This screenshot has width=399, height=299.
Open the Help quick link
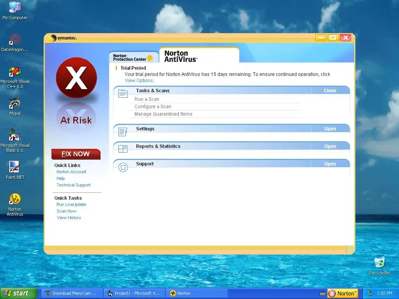pos(60,178)
